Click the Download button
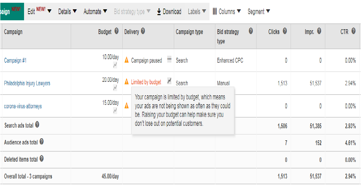The width and height of the screenshot is (361, 185). (x=169, y=11)
